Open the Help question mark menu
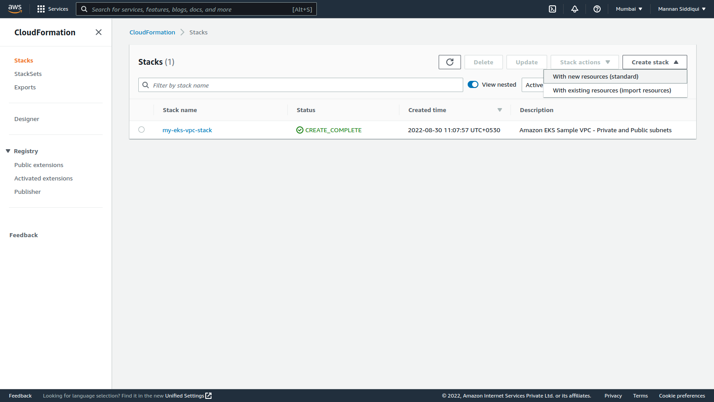 tap(597, 9)
